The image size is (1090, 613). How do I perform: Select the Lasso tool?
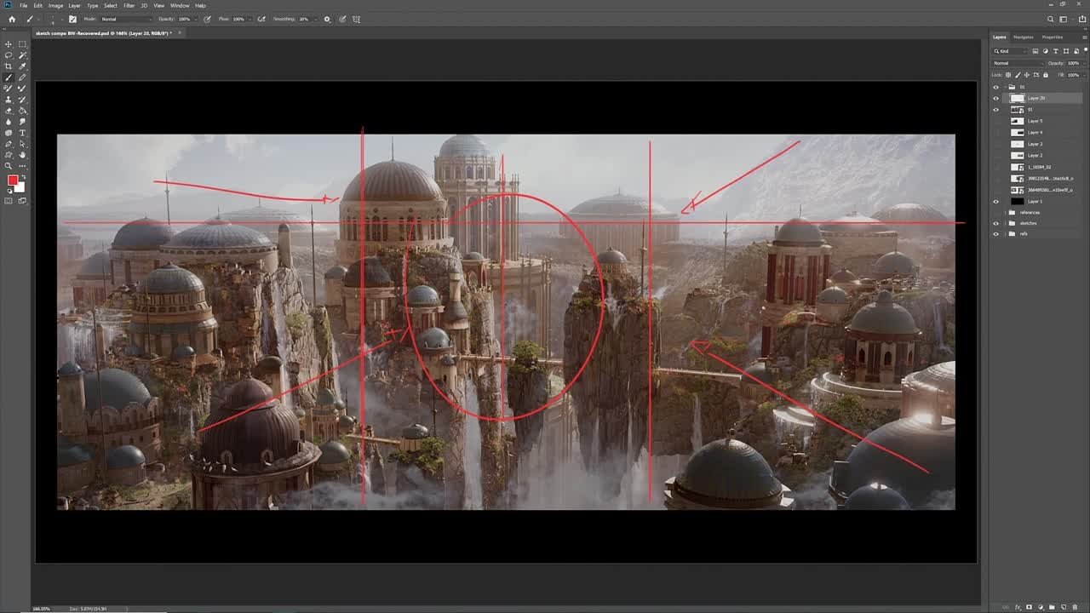(9, 55)
